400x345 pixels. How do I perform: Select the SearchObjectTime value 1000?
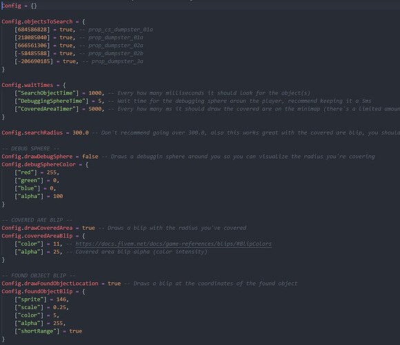[x=95, y=93]
